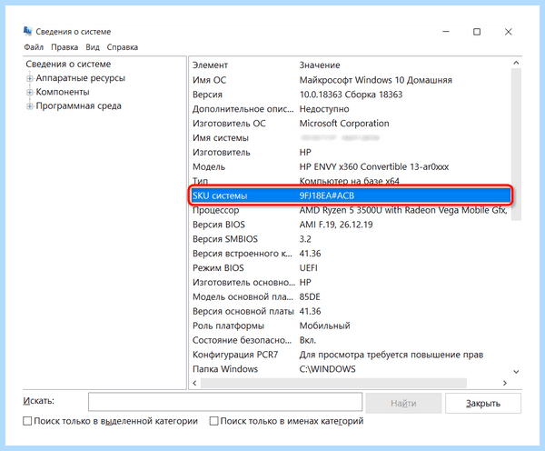Viewport: 545px width, 451px height.
Task: Select Аппаратные ресурсы tree label
Action: (80, 78)
